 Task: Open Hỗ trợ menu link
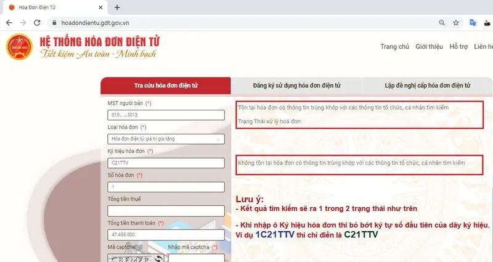tap(458, 47)
